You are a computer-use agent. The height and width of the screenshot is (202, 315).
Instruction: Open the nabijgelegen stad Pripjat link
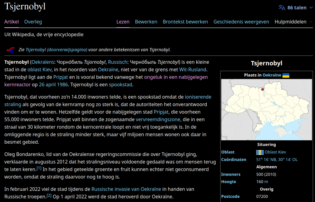pyautogui.click(x=161, y=112)
